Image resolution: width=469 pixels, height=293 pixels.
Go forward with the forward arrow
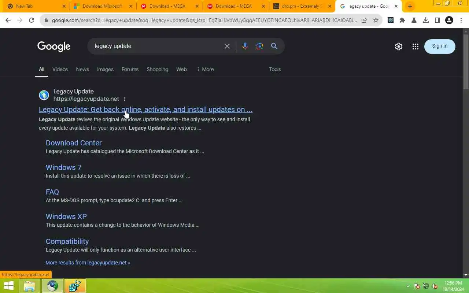pos(20,21)
